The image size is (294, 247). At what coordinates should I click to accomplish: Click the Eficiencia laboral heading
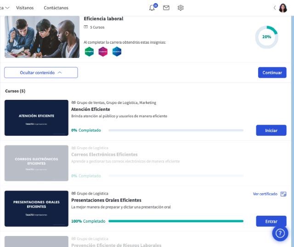click(103, 18)
